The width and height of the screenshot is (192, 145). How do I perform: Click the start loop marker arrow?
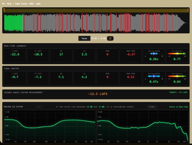[4, 10]
